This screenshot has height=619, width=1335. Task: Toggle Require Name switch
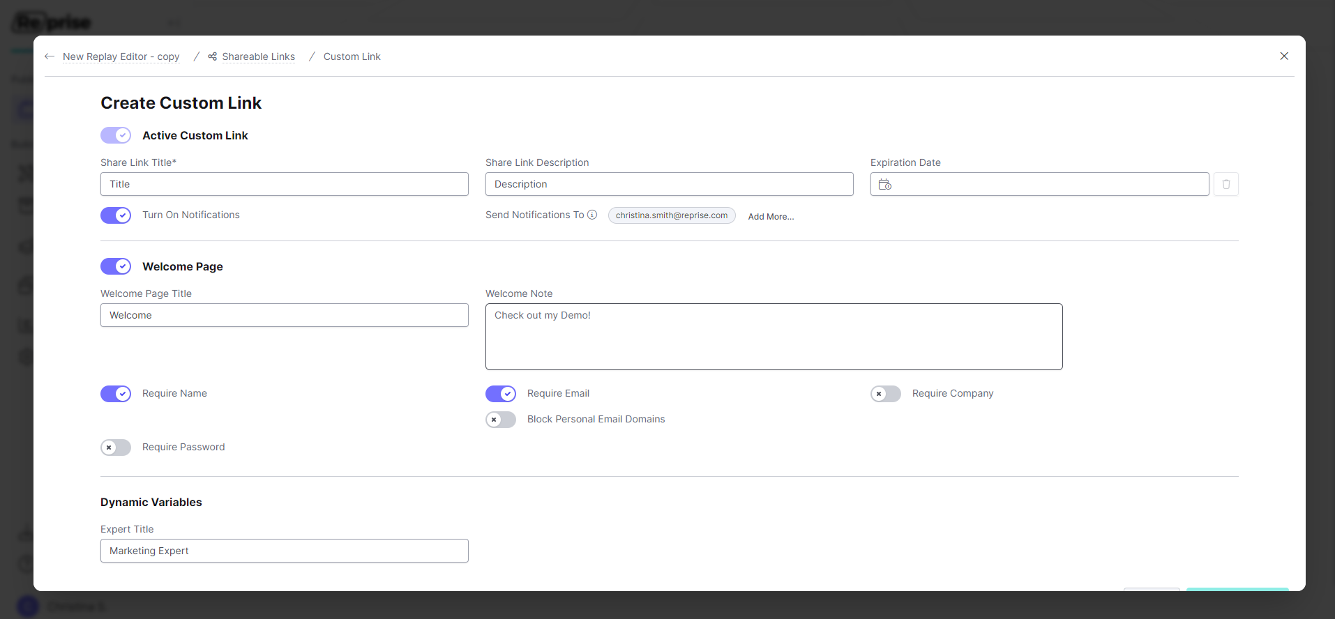tap(116, 394)
